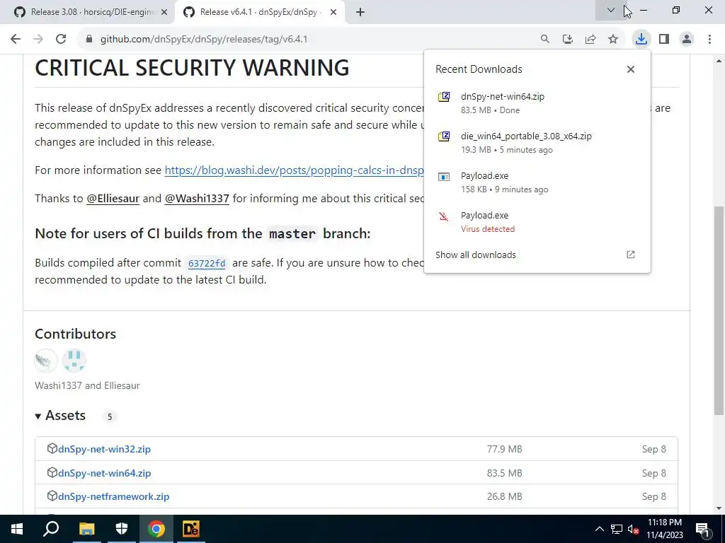725x543 pixels.
Task: Open the tab search dropdown chevron
Action: (x=611, y=10)
